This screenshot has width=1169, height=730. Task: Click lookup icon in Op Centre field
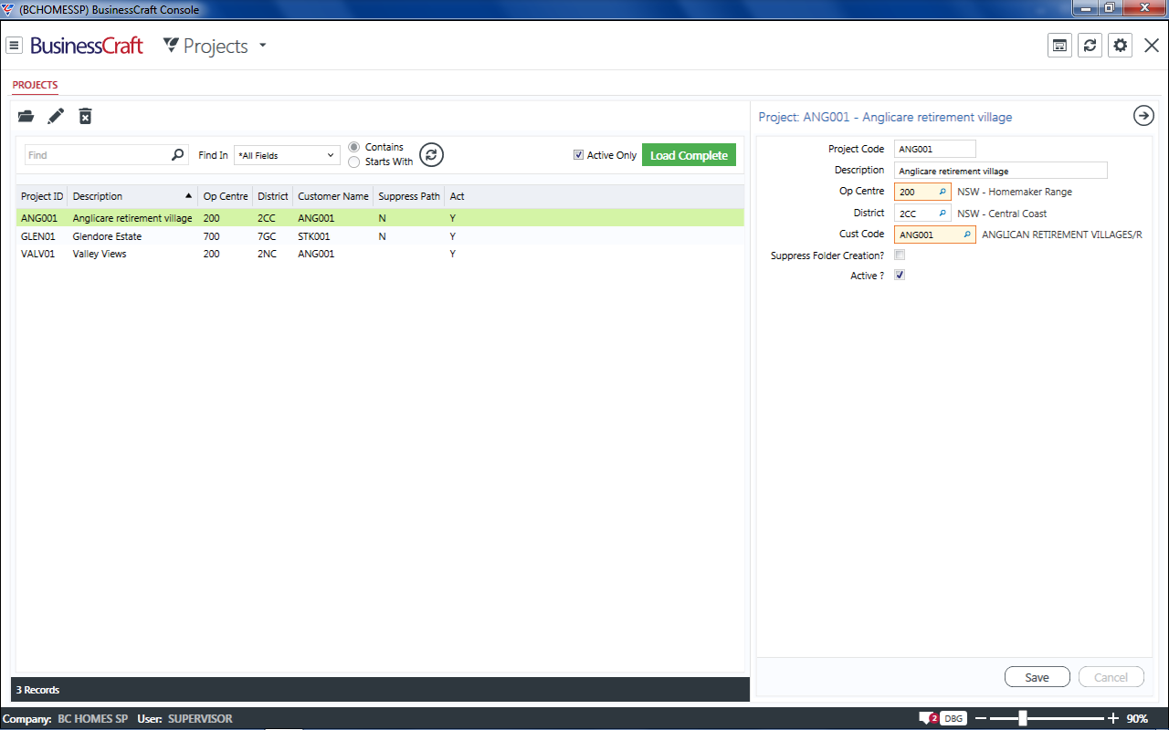[x=943, y=192]
